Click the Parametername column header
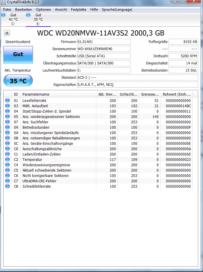Screen dimensions: 203x272 tap(58, 94)
